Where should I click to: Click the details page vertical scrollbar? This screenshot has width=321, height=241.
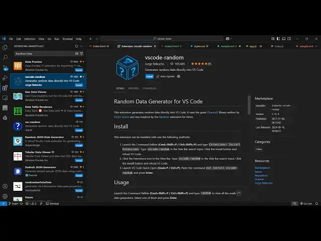click(249, 104)
